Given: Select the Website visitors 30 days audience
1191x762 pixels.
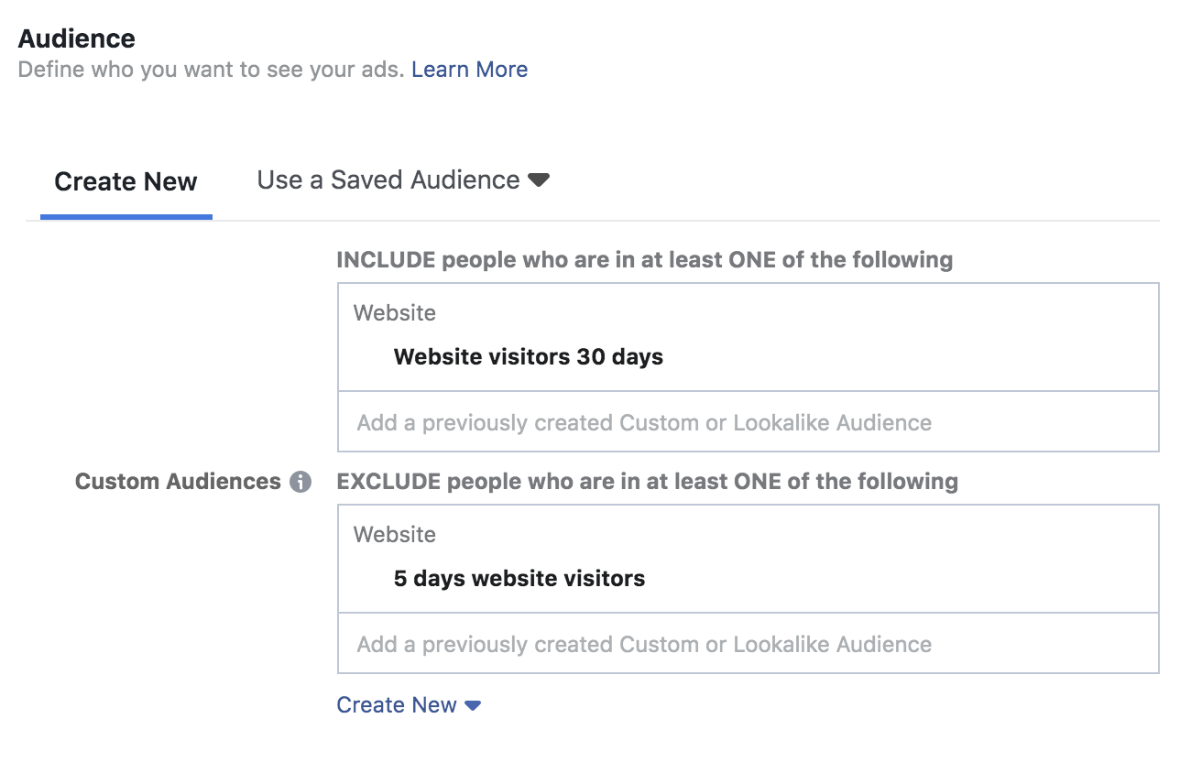Looking at the screenshot, I should click(x=529, y=357).
